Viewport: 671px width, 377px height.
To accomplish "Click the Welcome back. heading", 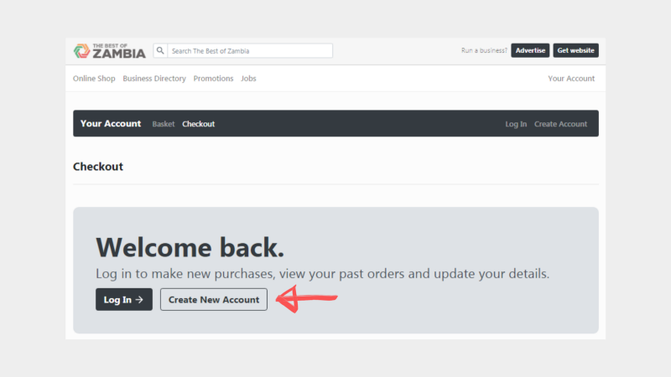I will pos(190,247).
